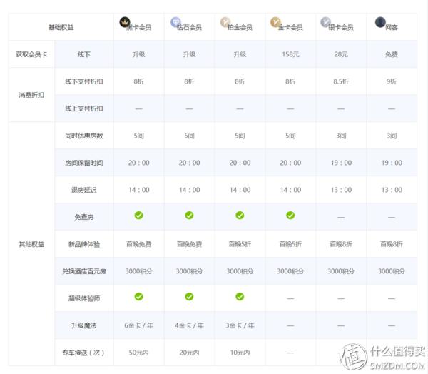Screen dimensions: 428x374
Task: Click the 3金卡 / 年 cell
Action: coord(240,325)
